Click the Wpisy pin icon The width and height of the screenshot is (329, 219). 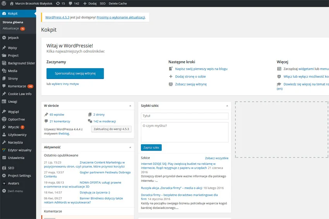coord(4,48)
